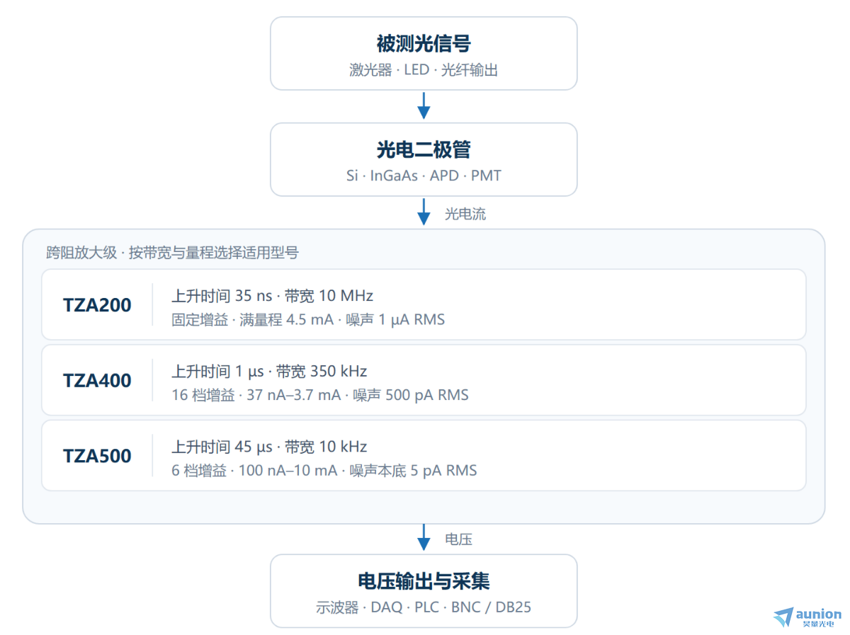The image size is (850, 635).
Task: Open the TZA400 model card
Action: (424, 380)
